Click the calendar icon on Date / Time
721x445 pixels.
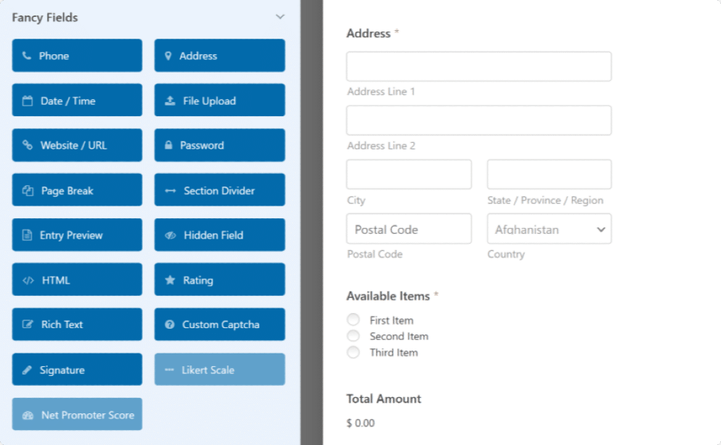point(28,101)
